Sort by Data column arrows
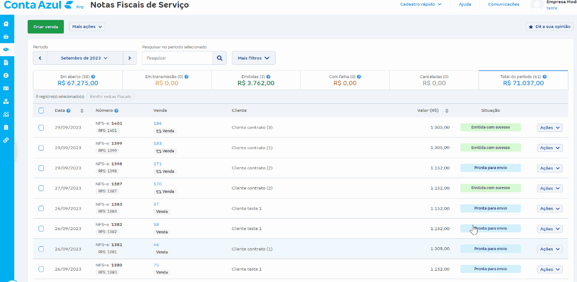The image size is (577, 282). click(x=82, y=111)
